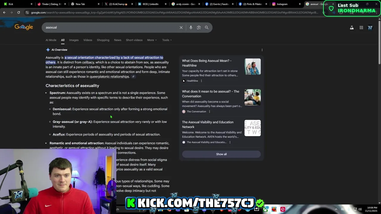Open the taskbar volume speaker icon
Screen dimensions: 381x214
360,209
